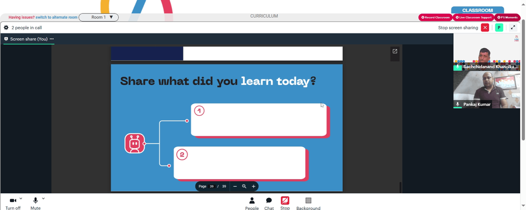Select Sachchidanand Khanolkar video tile

coord(487,52)
